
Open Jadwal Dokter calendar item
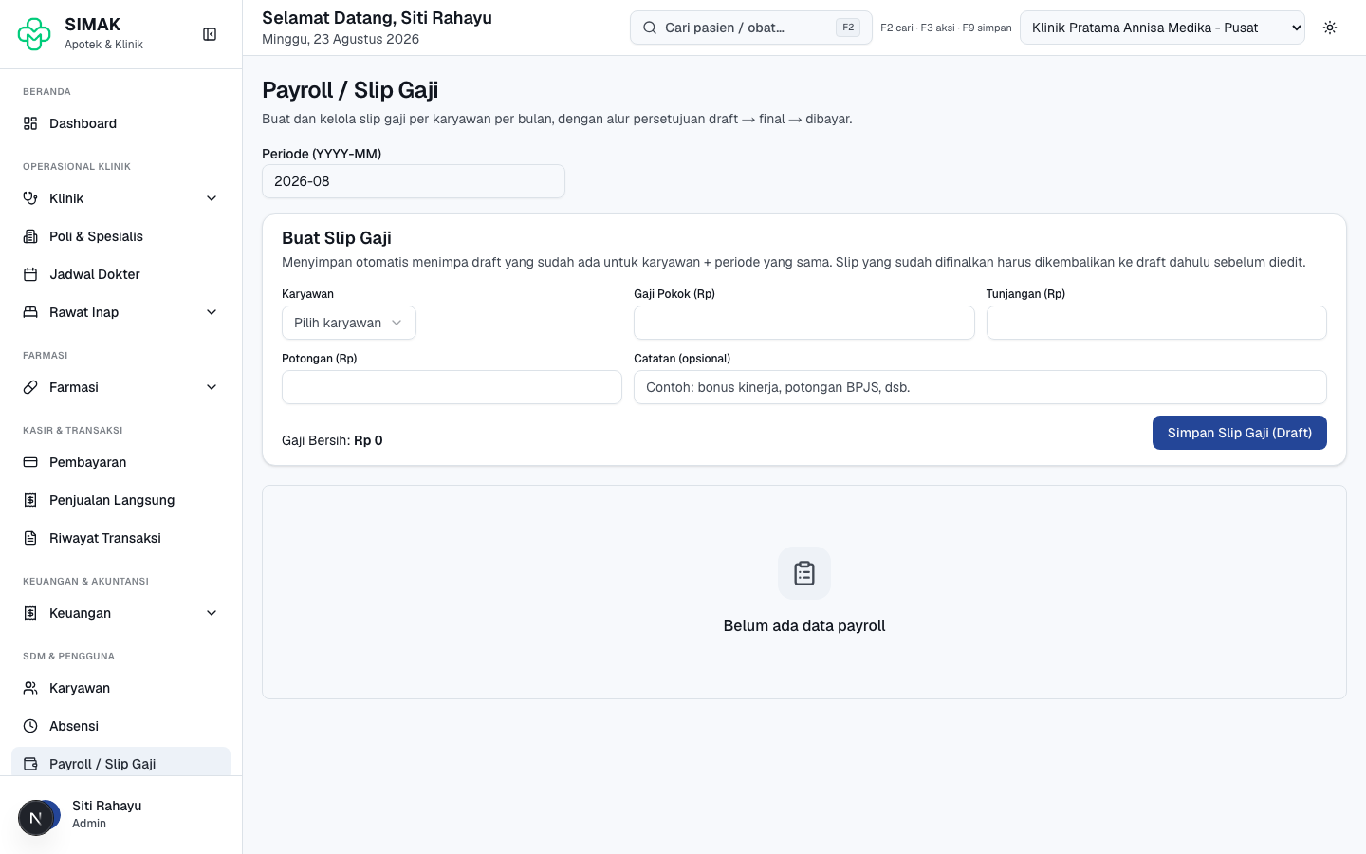tap(120, 274)
